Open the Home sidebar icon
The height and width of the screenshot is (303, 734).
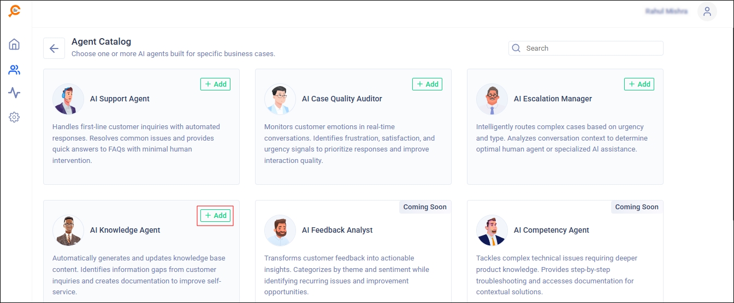[14, 44]
